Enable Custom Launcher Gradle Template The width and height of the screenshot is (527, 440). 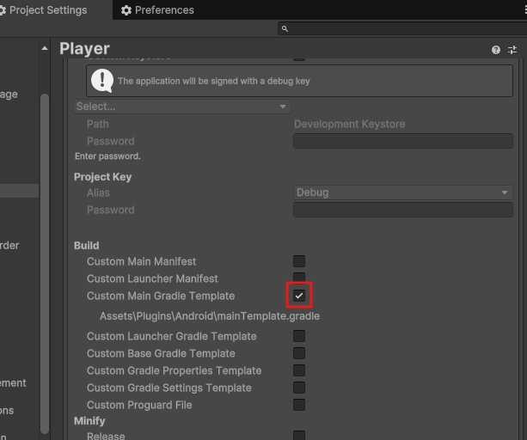(299, 336)
